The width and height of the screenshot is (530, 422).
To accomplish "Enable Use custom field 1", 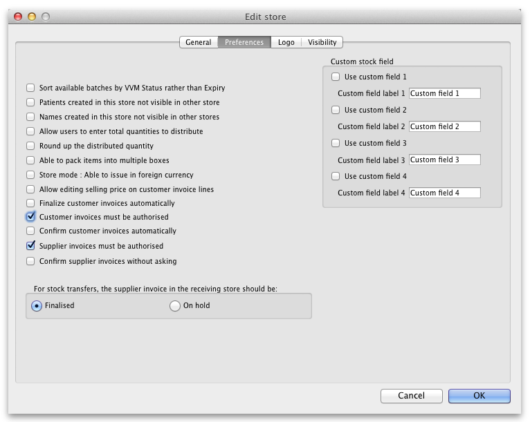I will pyautogui.click(x=336, y=77).
